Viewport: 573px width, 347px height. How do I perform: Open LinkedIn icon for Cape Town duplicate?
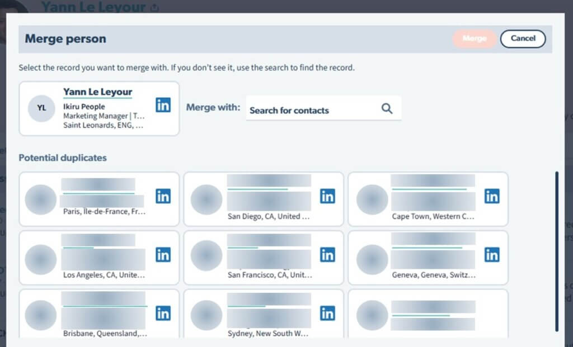tap(492, 196)
